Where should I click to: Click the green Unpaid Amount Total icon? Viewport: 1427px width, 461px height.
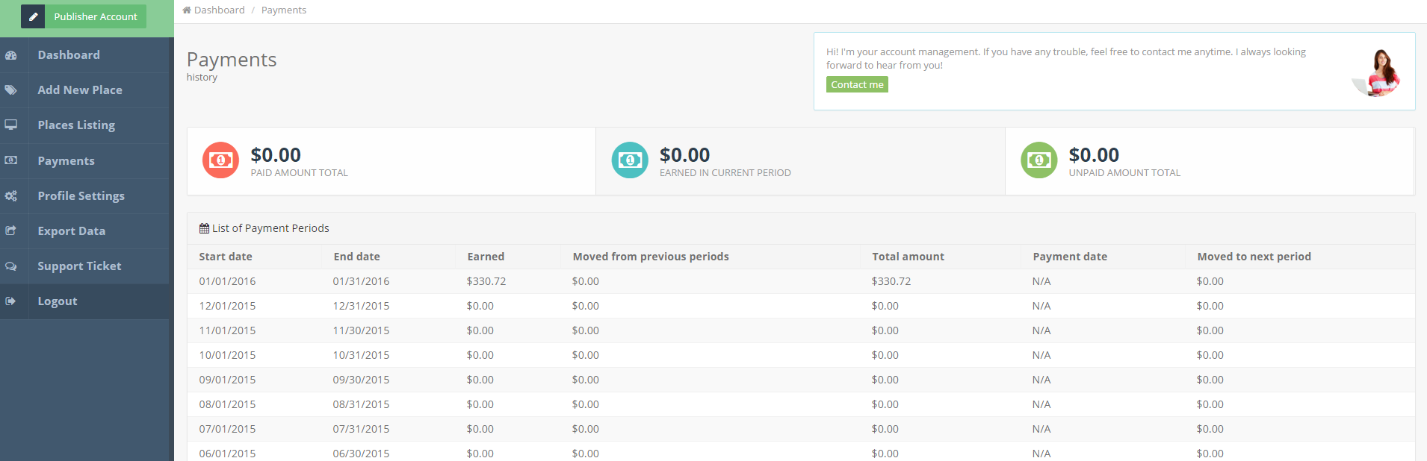click(1038, 160)
